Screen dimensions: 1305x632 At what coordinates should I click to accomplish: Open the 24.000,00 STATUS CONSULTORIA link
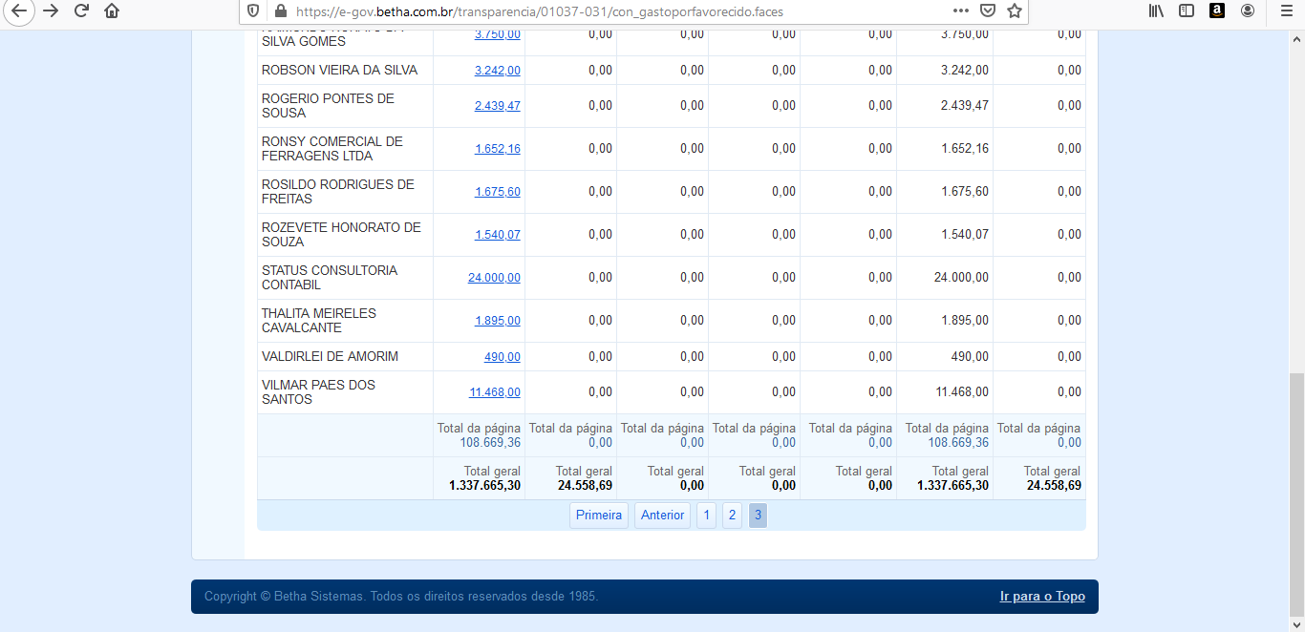click(x=494, y=278)
